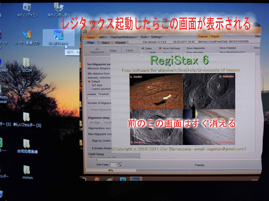This screenshot has height=201, width=269.
Task: Open the 新しいフォルダー (3) desktop folder
Action: point(27,119)
